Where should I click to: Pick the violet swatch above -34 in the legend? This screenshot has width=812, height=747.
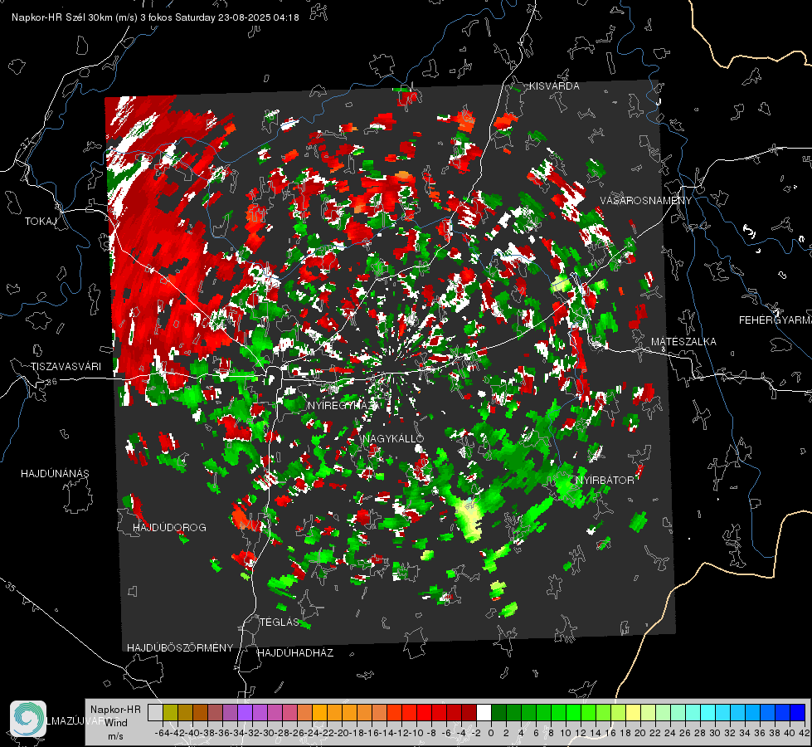[x=245, y=712]
